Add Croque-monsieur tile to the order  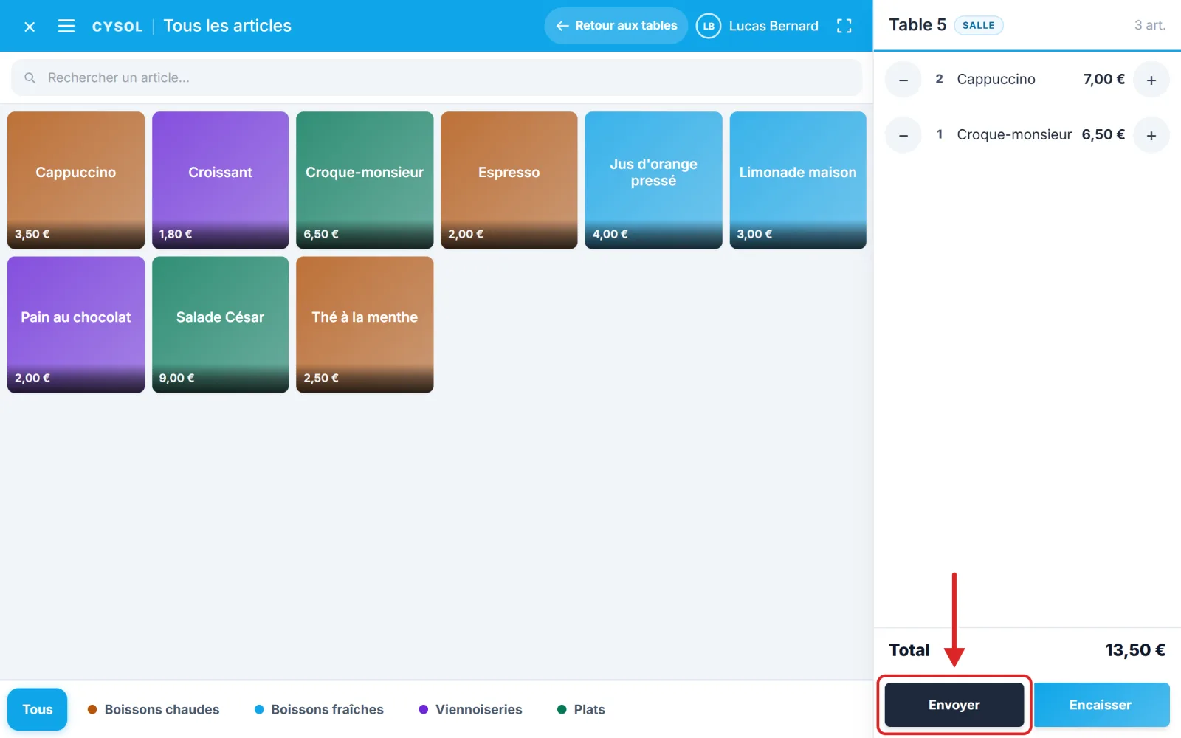(365, 180)
